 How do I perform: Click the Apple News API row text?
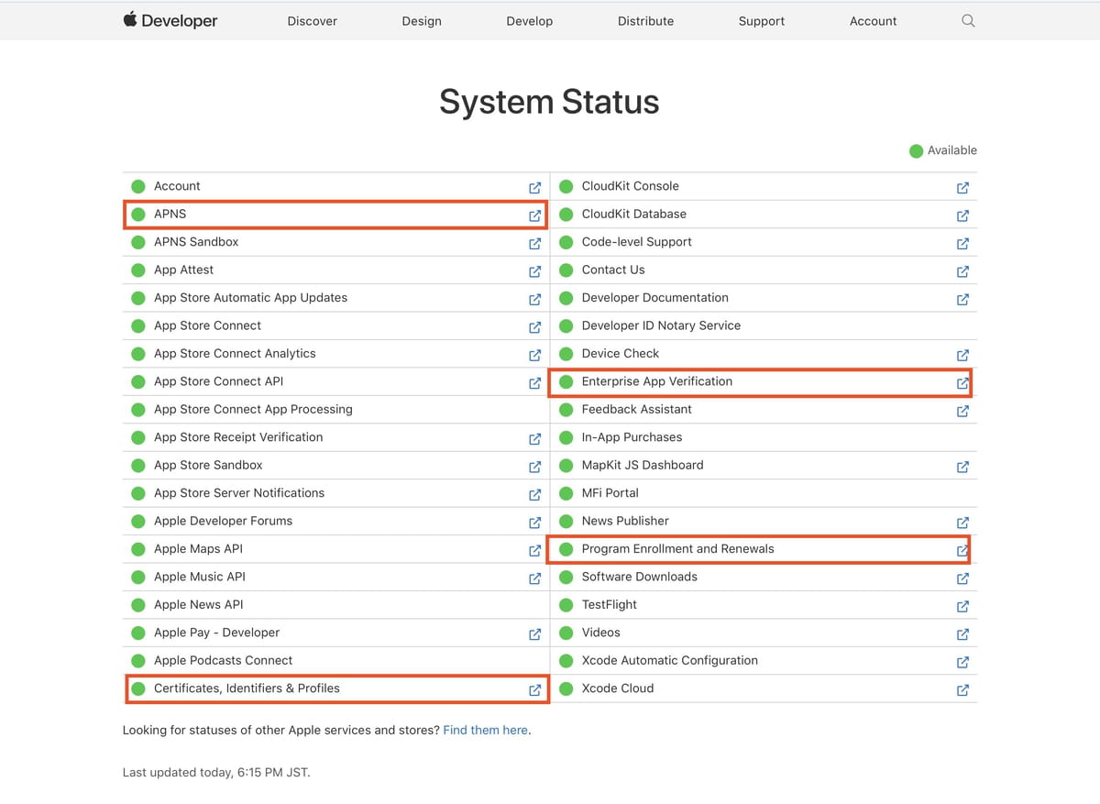[199, 605]
